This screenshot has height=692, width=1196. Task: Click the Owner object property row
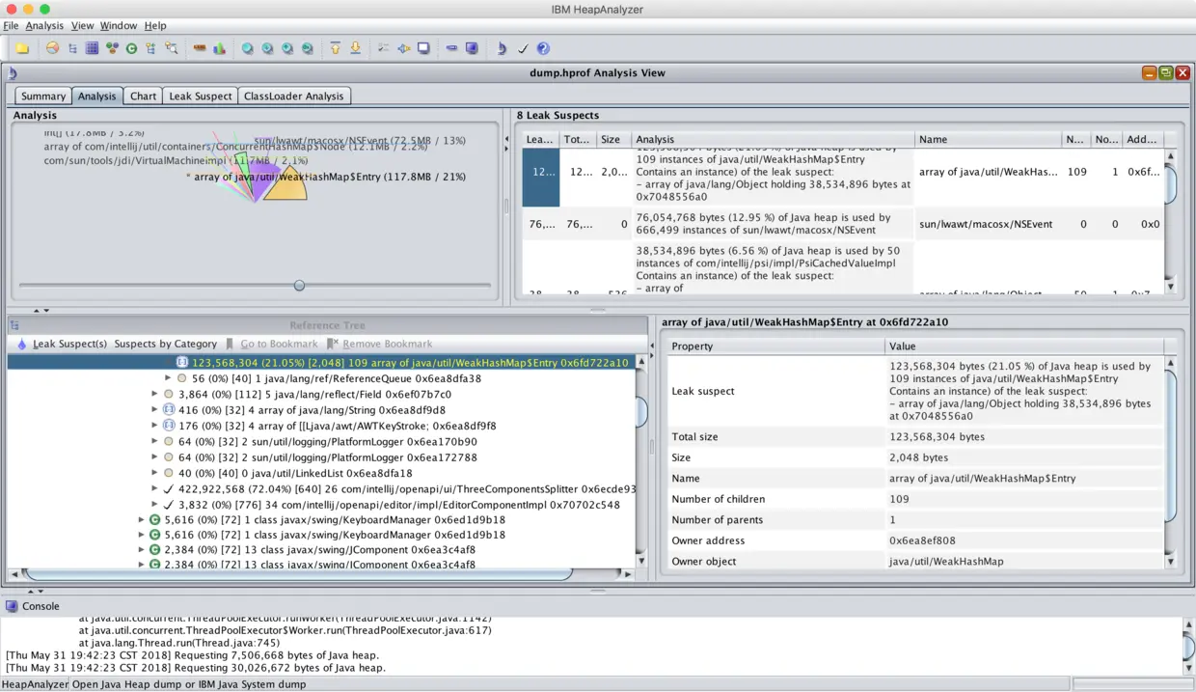(916, 562)
